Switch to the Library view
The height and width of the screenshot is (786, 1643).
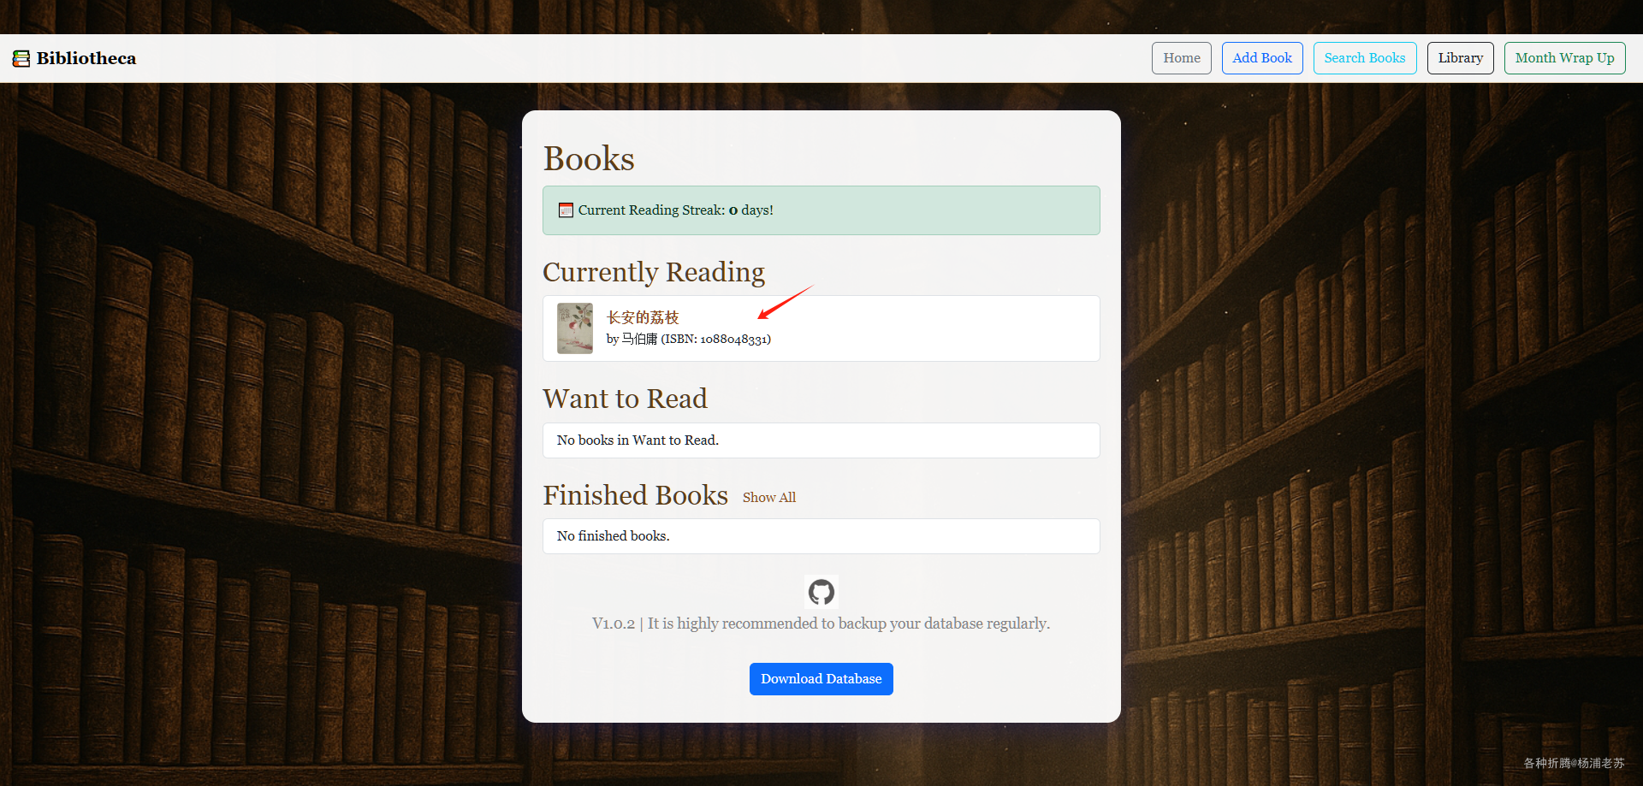tap(1461, 58)
